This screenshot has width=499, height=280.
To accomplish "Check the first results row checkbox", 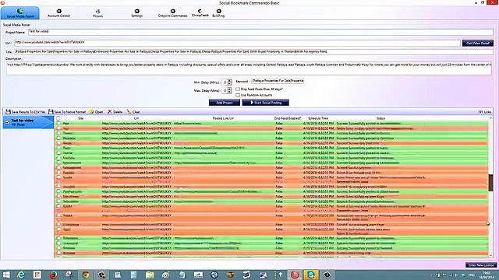I will pos(58,123).
